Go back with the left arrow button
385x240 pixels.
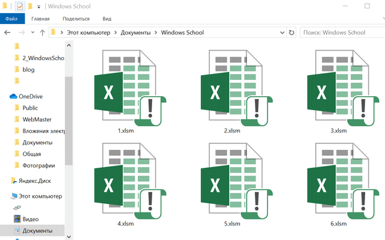pyautogui.click(x=7, y=32)
